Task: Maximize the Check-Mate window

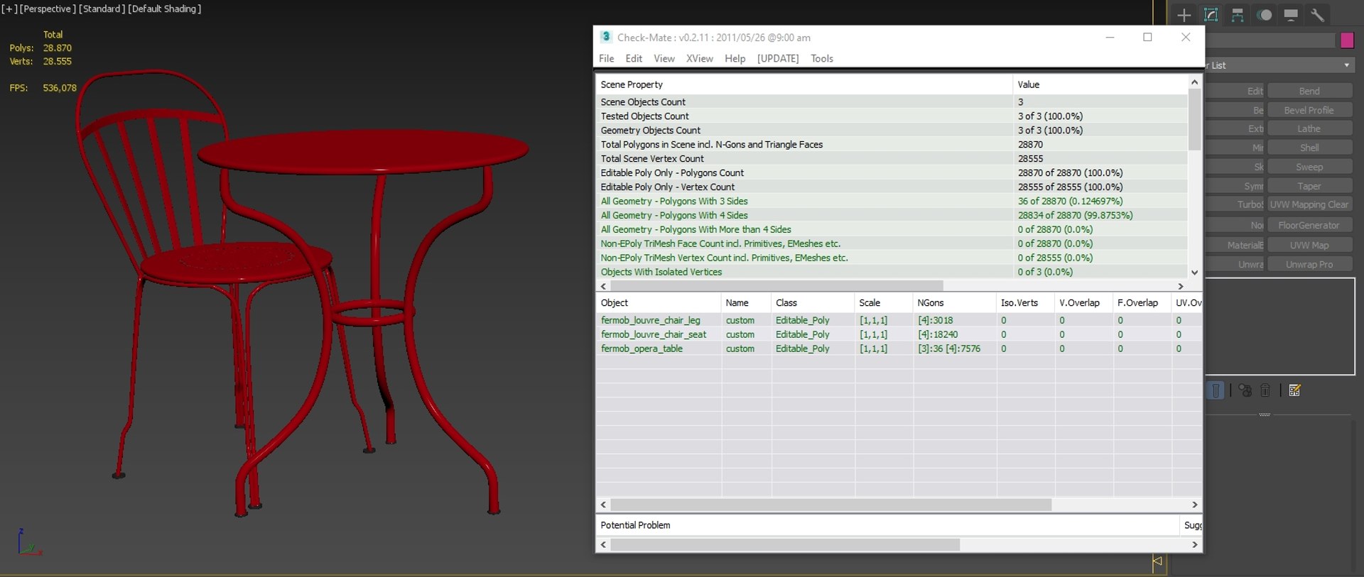Action: [1147, 37]
